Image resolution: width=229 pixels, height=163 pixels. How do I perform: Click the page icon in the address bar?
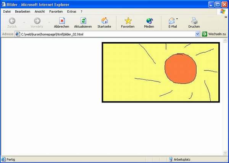tap(18, 34)
